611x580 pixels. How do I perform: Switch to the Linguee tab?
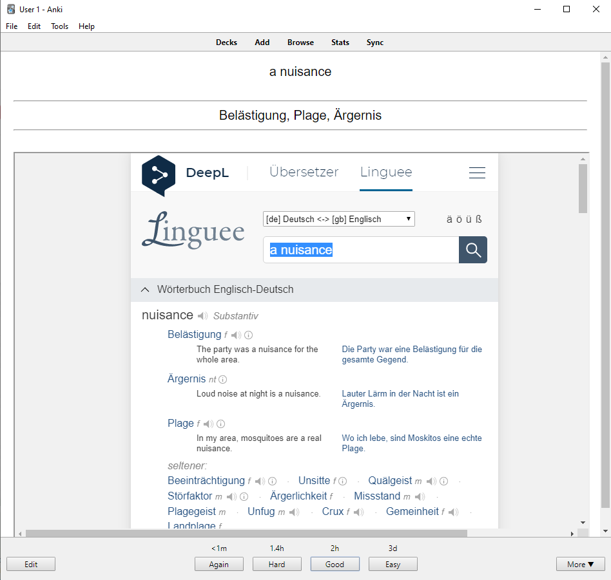[386, 172]
